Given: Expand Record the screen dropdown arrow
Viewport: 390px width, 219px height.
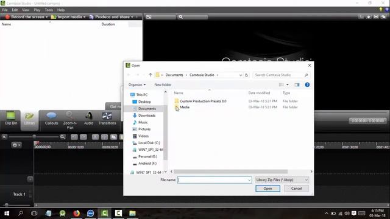Looking at the screenshot, I should coord(46,17).
